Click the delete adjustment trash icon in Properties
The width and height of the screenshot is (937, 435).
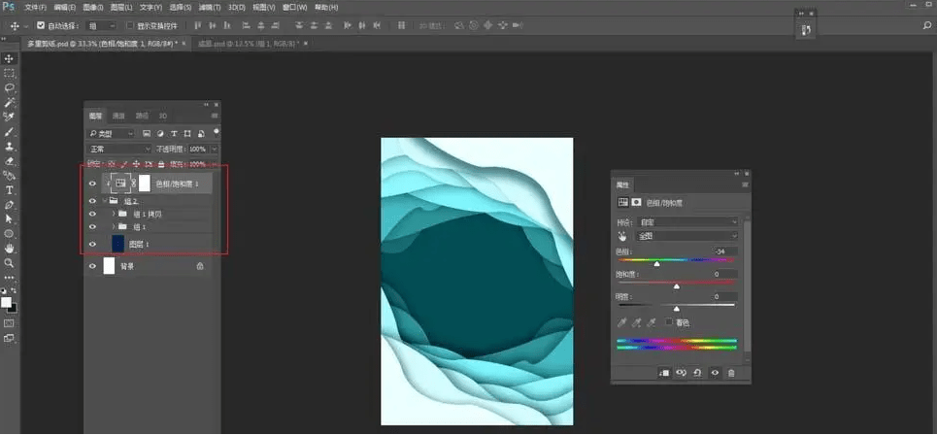click(731, 372)
